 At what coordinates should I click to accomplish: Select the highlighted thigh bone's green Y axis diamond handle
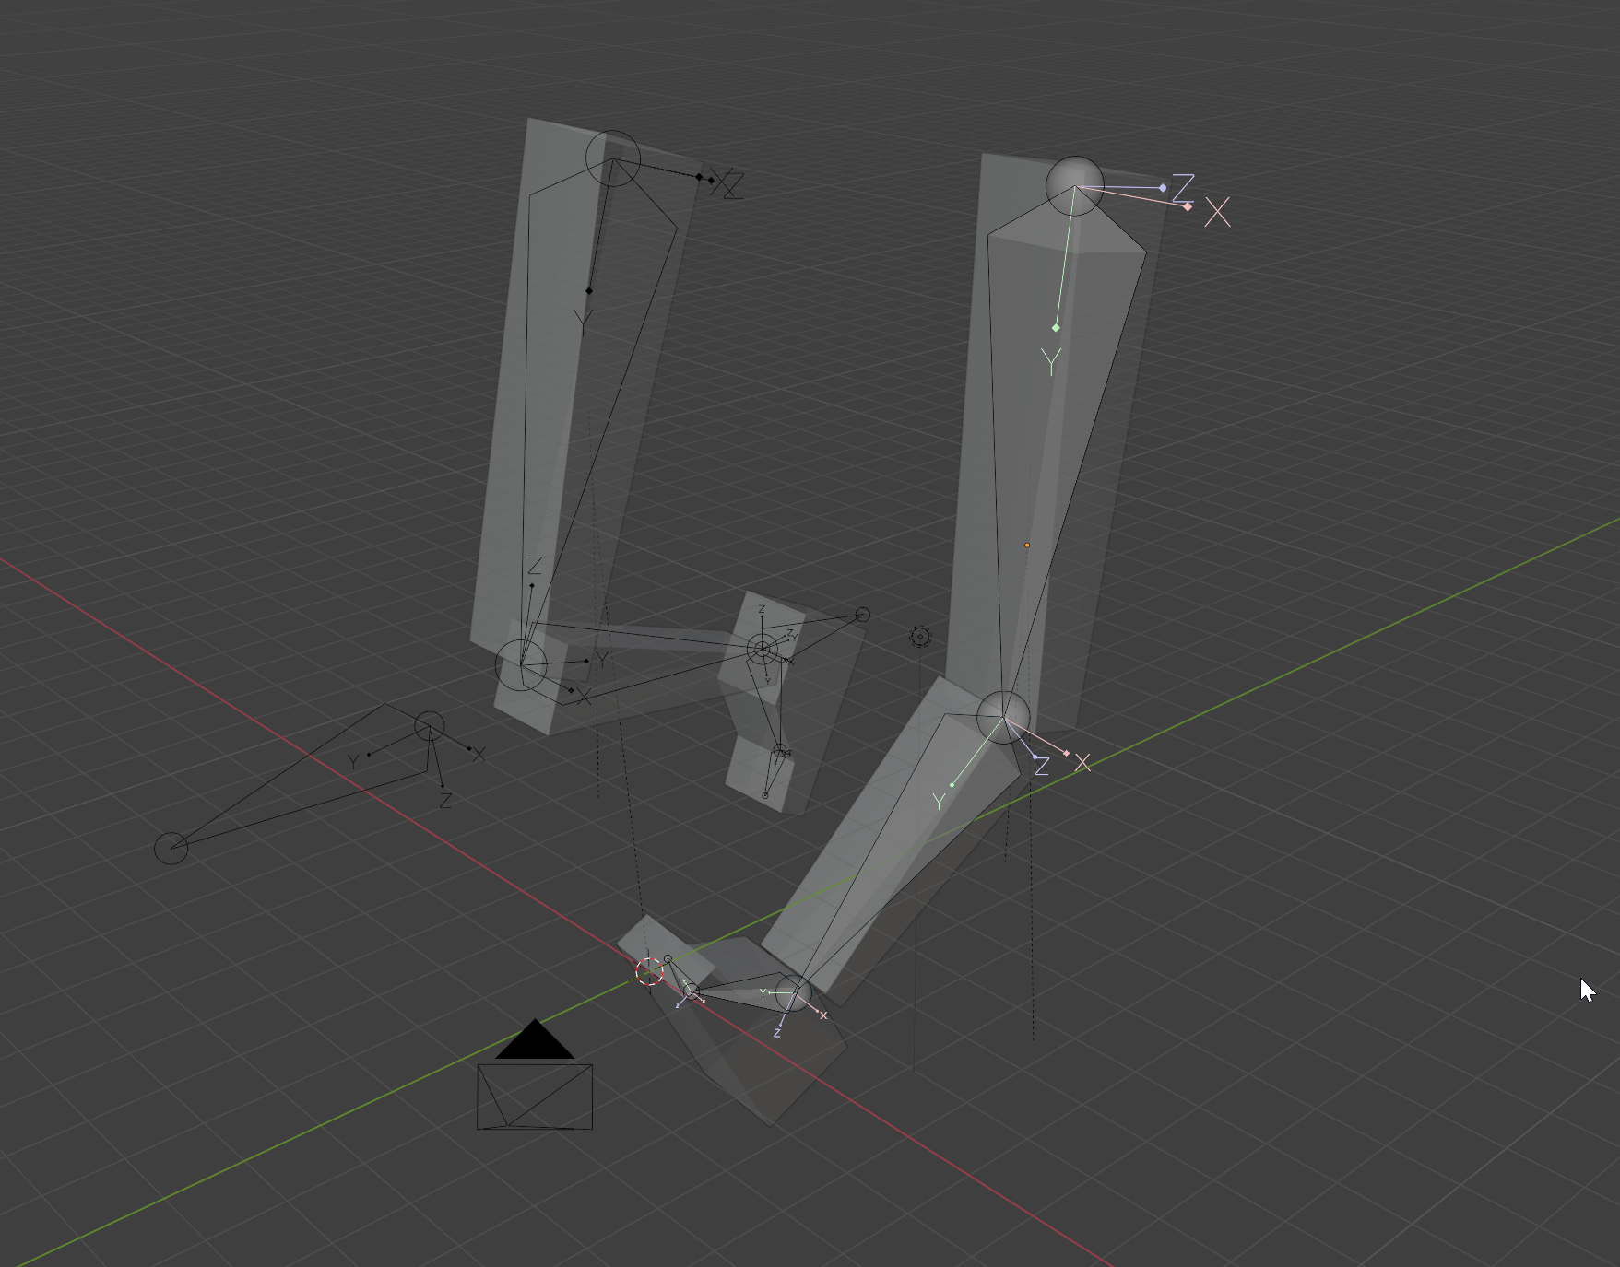tap(1056, 327)
